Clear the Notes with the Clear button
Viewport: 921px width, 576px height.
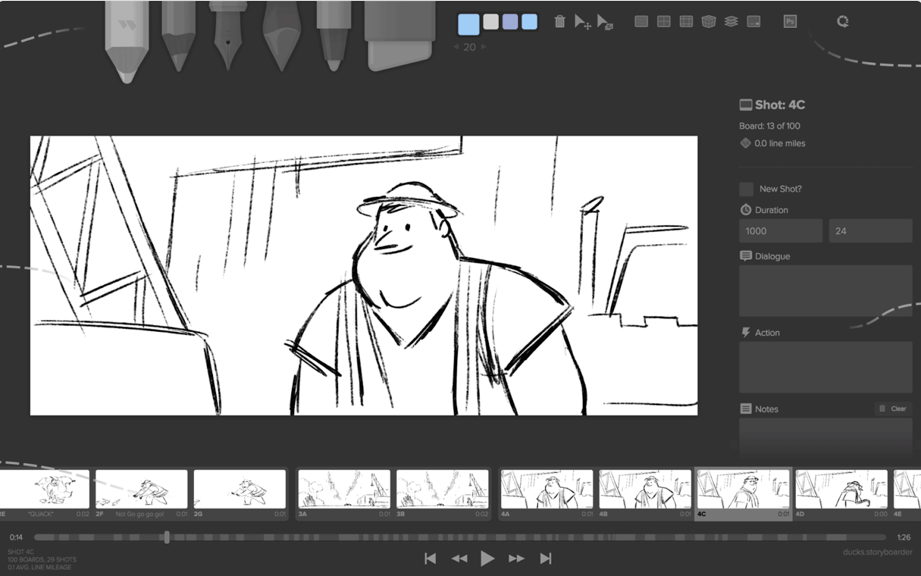(x=893, y=408)
